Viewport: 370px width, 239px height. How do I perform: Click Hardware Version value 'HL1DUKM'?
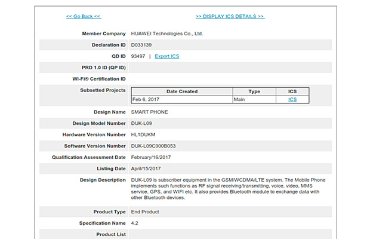[x=143, y=134]
